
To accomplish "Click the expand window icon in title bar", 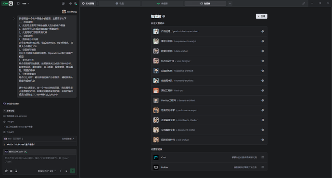I will click(304, 3).
